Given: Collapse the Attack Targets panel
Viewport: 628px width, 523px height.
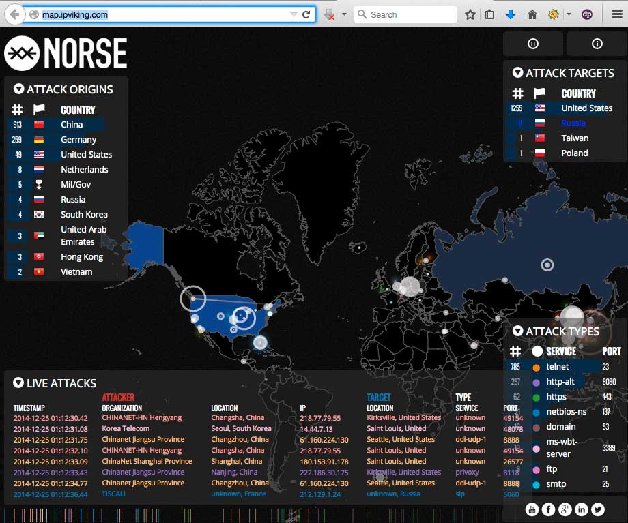Looking at the screenshot, I should click(x=517, y=73).
